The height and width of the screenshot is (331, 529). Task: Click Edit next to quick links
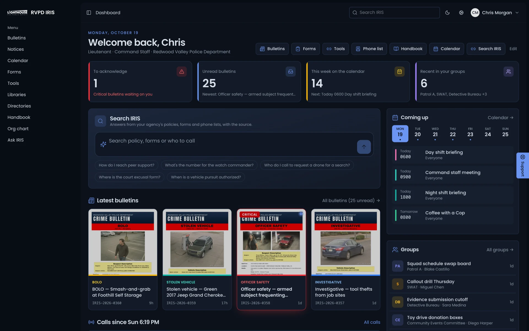513,49
